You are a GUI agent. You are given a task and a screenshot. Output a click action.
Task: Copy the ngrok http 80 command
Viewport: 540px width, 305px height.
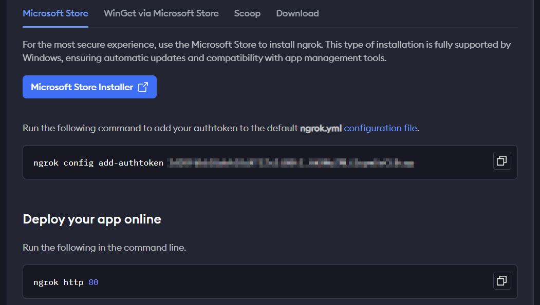click(x=502, y=280)
